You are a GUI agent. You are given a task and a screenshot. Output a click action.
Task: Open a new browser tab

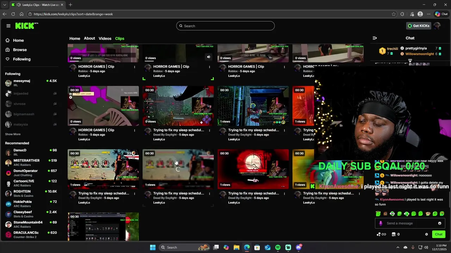click(x=70, y=5)
